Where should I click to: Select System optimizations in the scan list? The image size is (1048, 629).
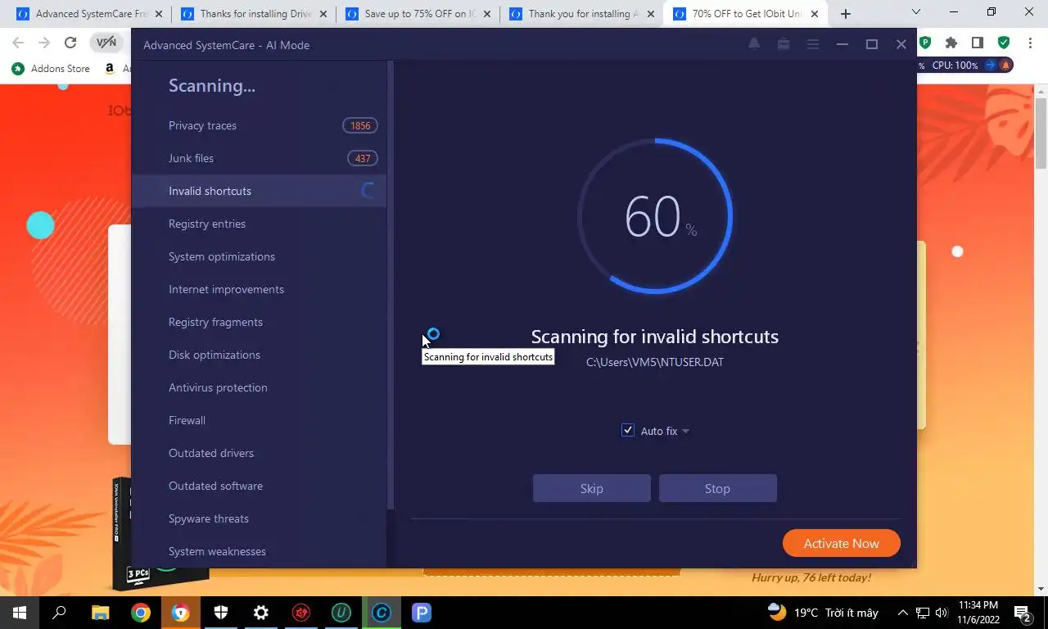point(259,256)
